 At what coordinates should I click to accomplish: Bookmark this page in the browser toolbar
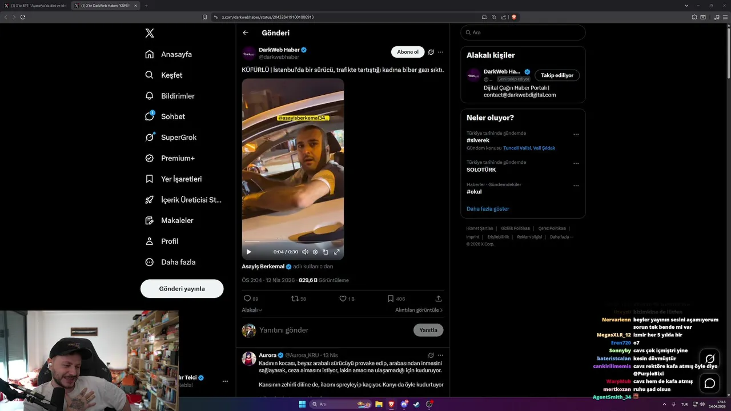point(205,17)
